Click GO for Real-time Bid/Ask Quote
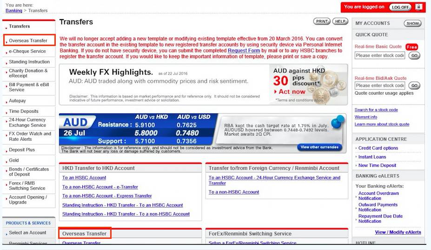Screen dimensions: 431x250 (414, 86)
